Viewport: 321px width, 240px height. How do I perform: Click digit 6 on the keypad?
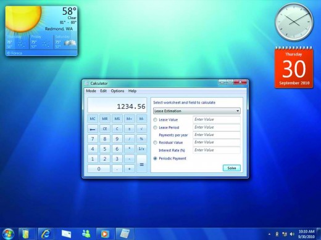pos(117,149)
